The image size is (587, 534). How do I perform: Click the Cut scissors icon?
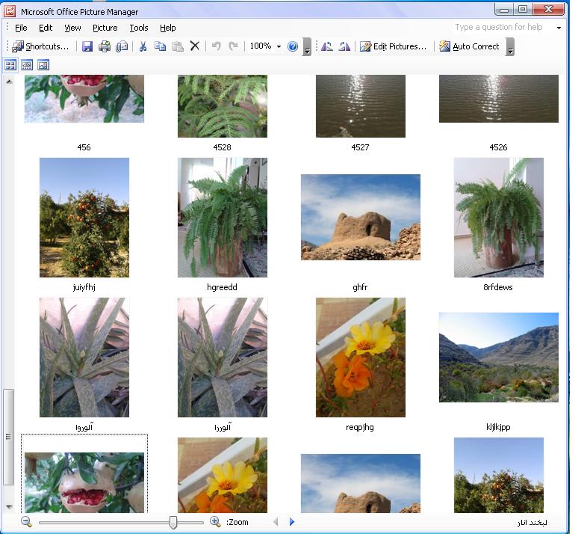143,46
